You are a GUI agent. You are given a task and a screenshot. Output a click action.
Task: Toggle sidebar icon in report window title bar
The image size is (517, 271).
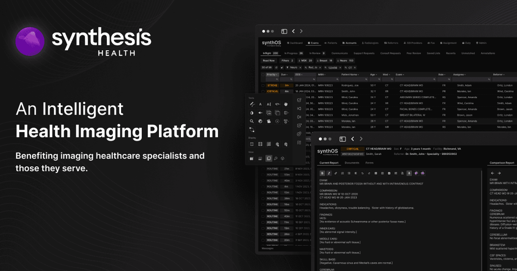click(343, 139)
